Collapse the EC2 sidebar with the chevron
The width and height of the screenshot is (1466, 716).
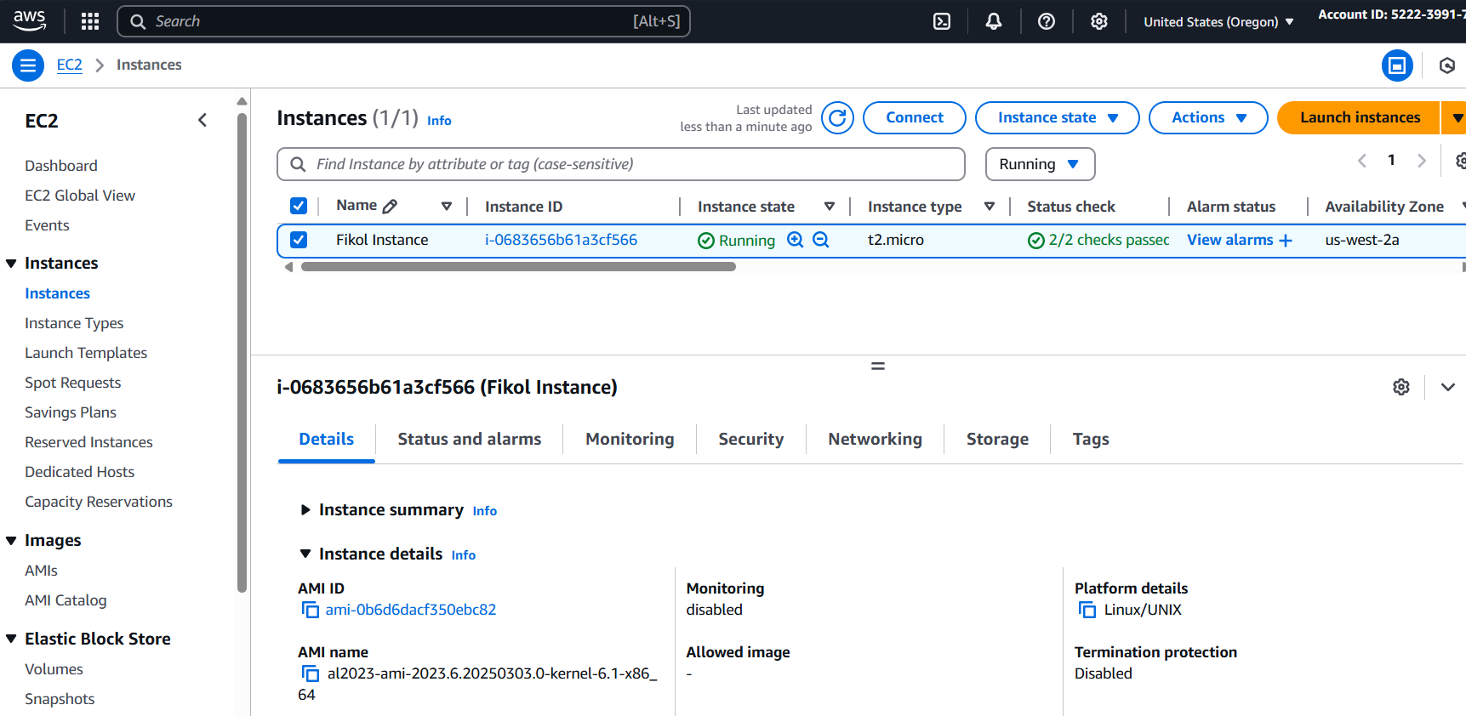[203, 120]
